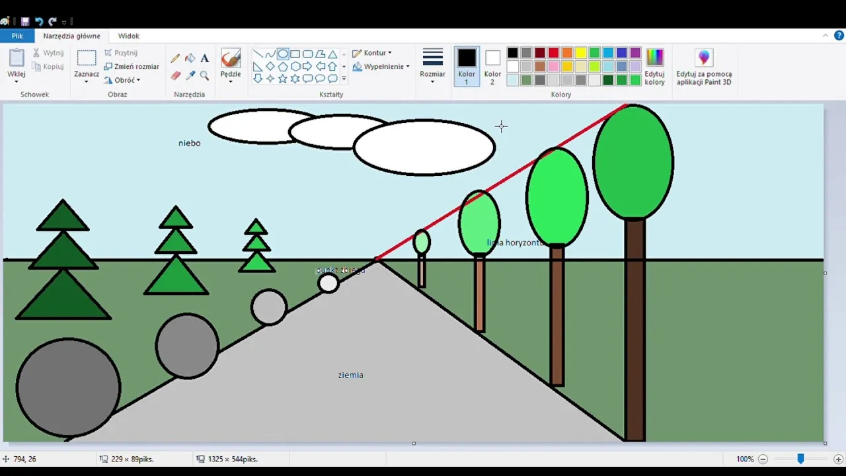Switch to the Widok tab
The width and height of the screenshot is (846, 476).
click(x=129, y=36)
